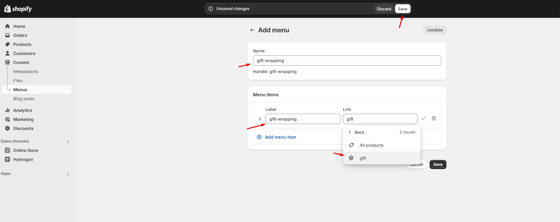
Task: Open Metaobjects under Content
Action: tap(26, 71)
